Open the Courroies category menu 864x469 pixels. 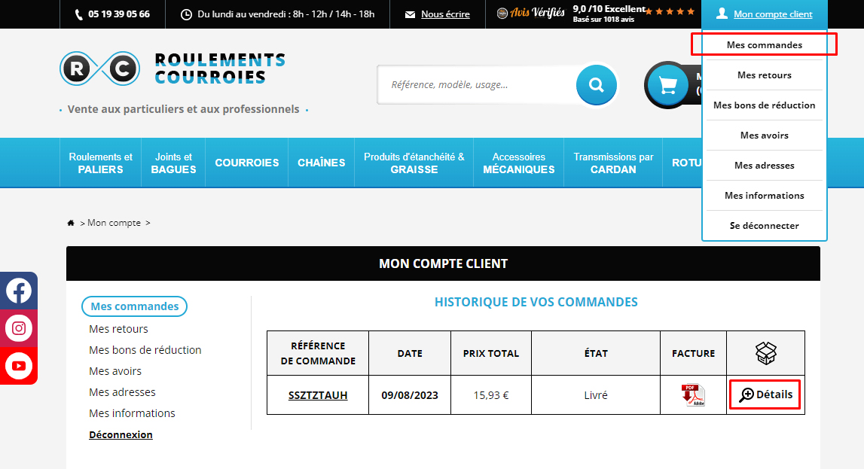click(246, 163)
